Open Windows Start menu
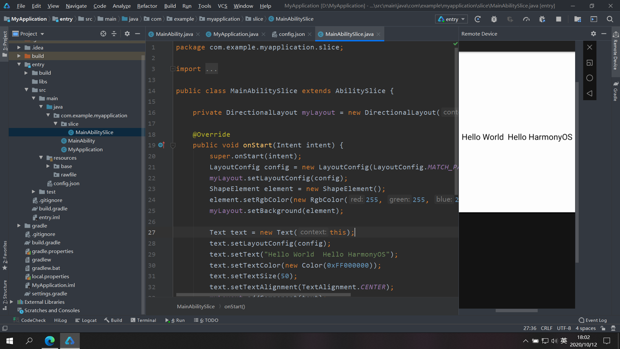This screenshot has height=349, width=620. (10, 341)
